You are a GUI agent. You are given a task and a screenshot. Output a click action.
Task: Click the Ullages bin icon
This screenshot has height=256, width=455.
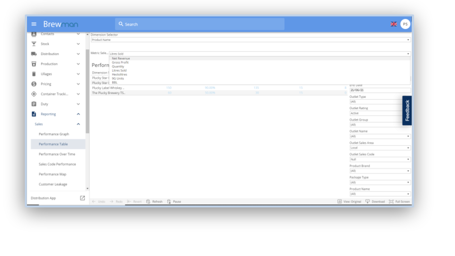click(34, 74)
